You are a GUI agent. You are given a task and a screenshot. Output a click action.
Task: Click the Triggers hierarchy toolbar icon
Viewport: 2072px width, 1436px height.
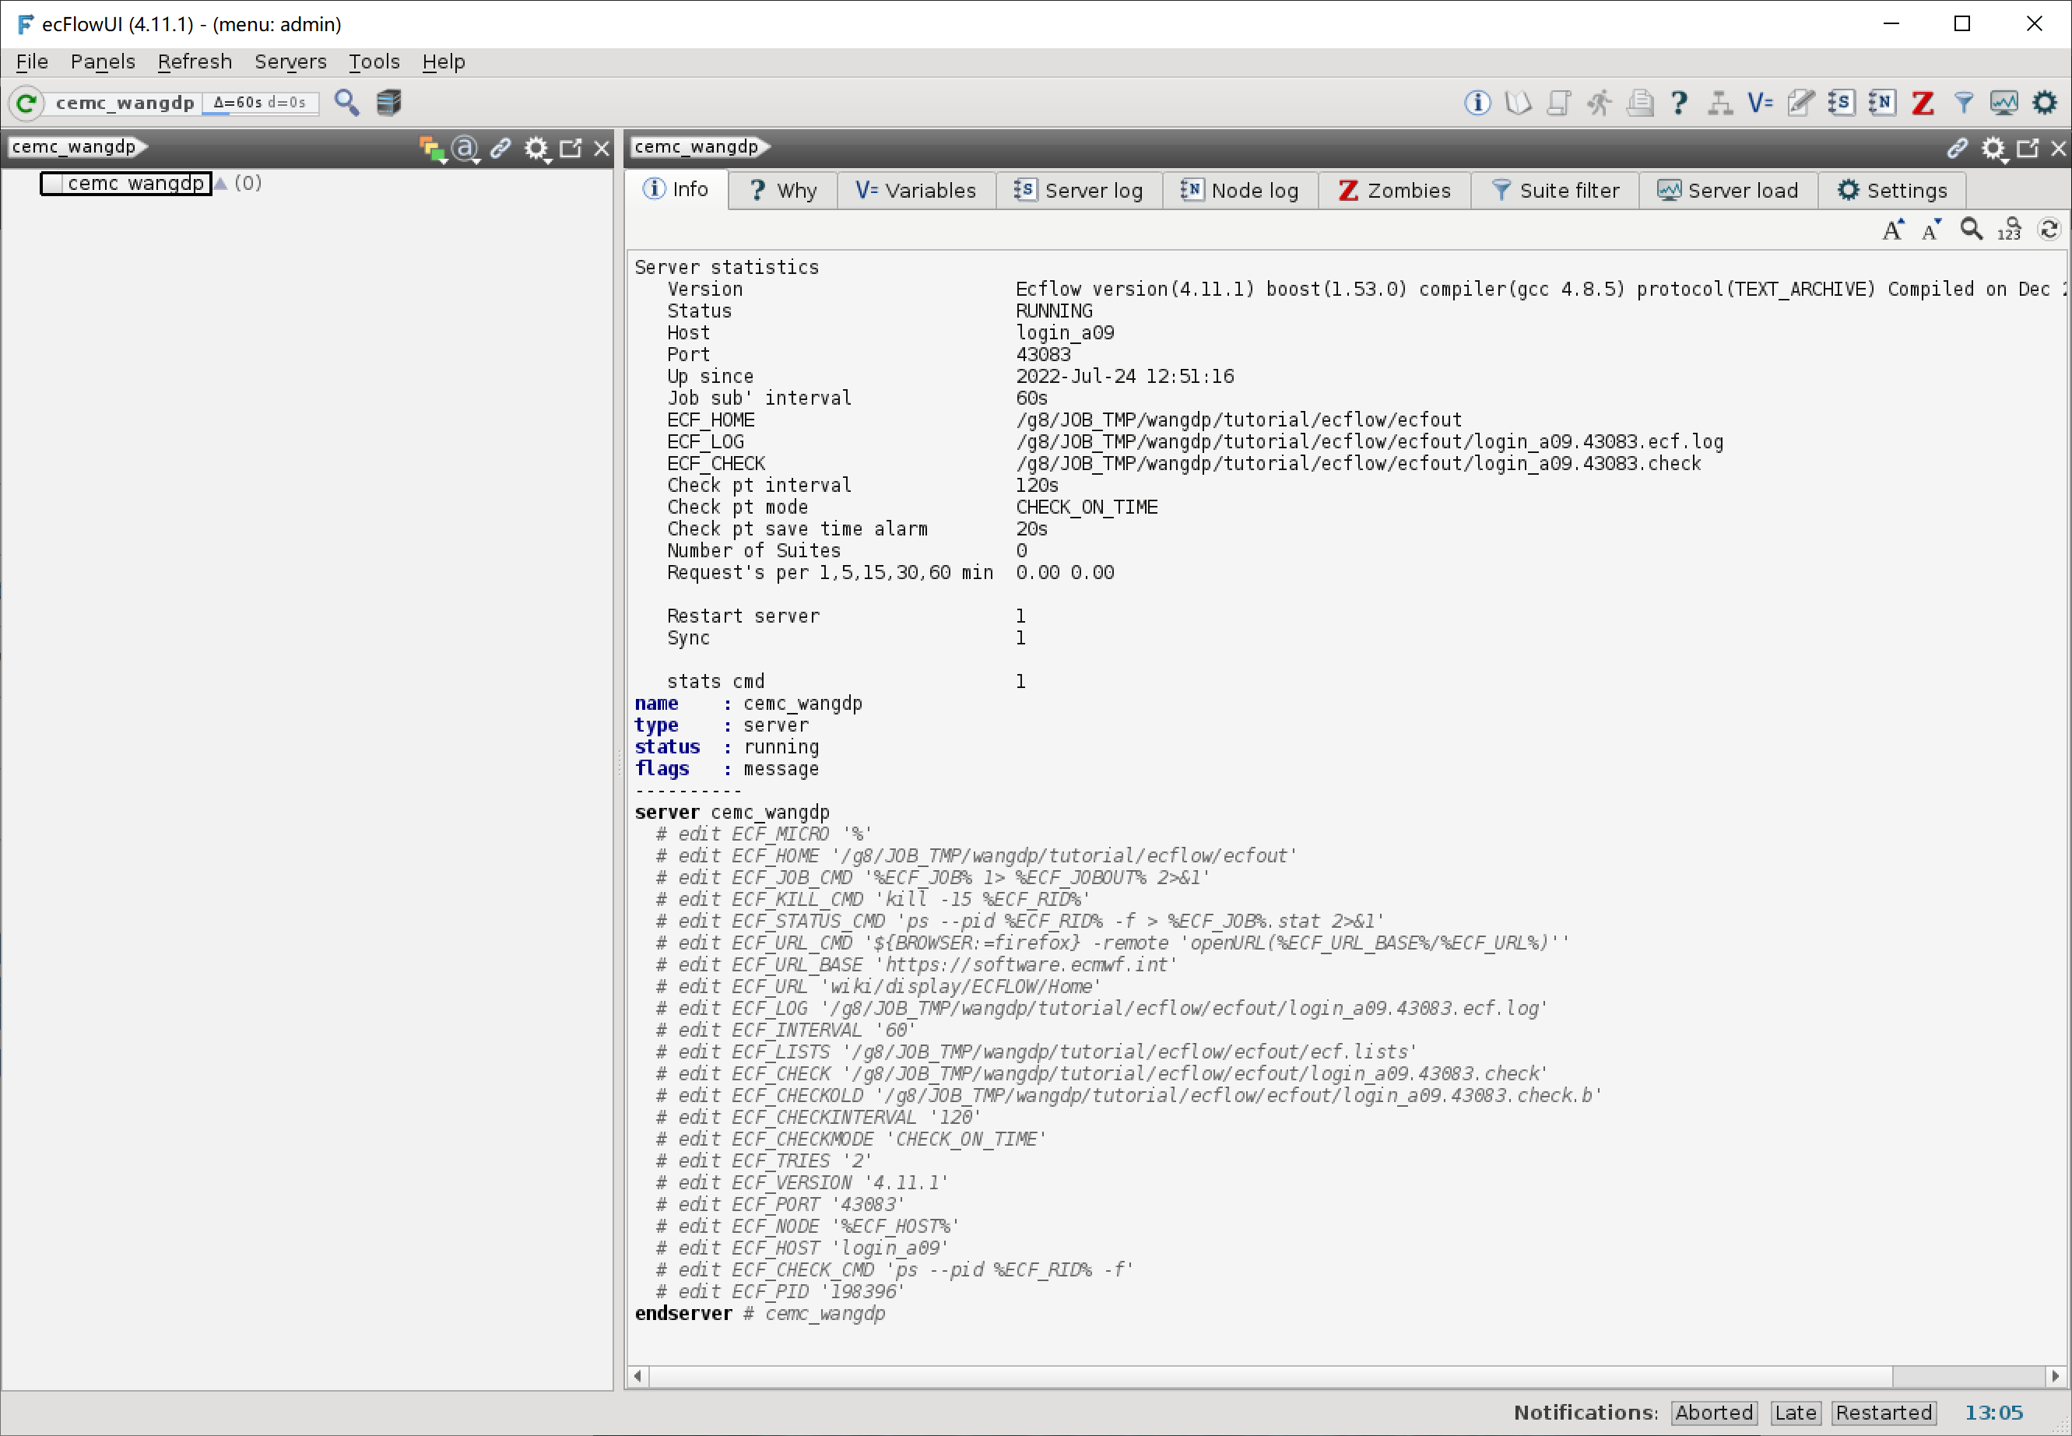coord(1719,103)
